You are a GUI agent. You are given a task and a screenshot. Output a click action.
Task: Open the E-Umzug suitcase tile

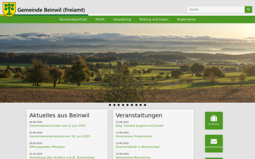(x=214, y=120)
